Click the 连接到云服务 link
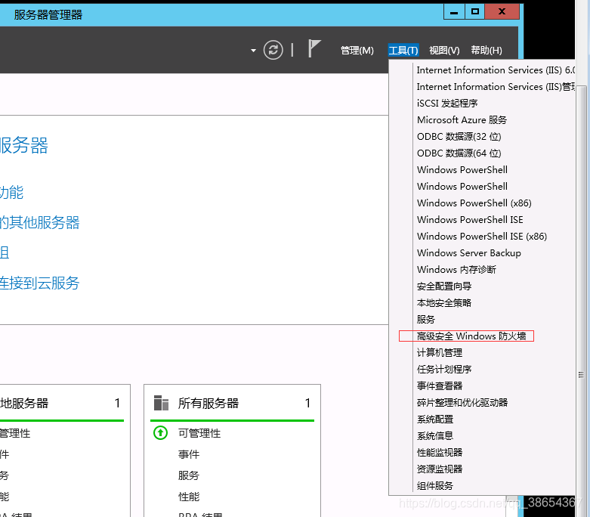This screenshot has height=517, width=590. coord(39,283)
